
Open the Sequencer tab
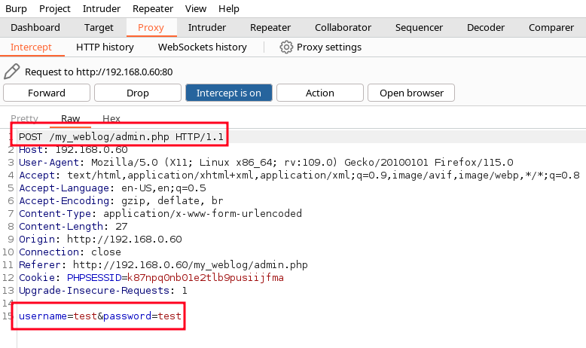click(419, 28)
